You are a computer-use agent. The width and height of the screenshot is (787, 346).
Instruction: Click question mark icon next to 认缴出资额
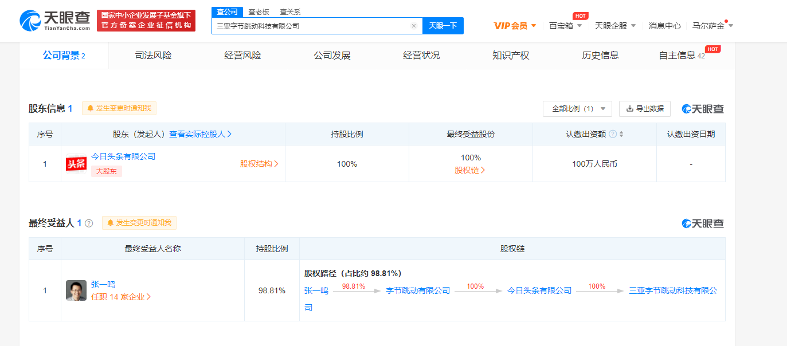click(x=613, y=134)
